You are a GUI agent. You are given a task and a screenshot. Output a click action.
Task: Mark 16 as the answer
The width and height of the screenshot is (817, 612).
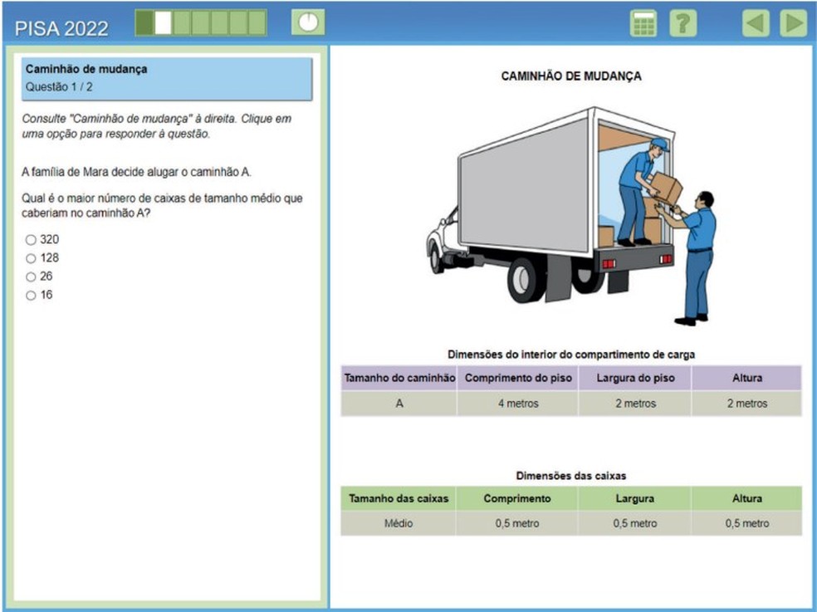point(32,296)
